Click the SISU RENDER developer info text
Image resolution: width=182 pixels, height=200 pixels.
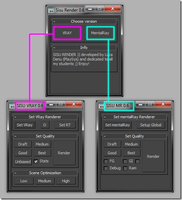[x=83, y=59]
